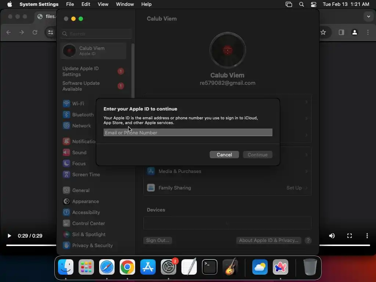
Task: Open Control Center settings in sidebar
Action: [84, 224]
